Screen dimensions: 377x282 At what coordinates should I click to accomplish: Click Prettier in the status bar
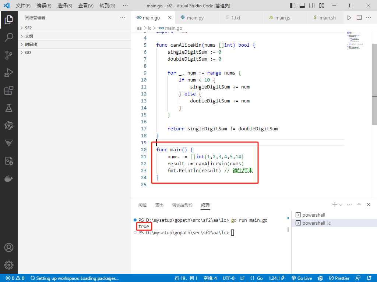339,278
